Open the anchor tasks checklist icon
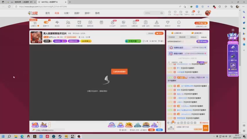Viewport: 247px width, 139px height. [x=135, y=22]
